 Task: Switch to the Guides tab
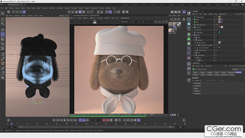pos(210,72)
